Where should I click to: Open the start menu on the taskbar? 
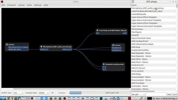[3, 98]
